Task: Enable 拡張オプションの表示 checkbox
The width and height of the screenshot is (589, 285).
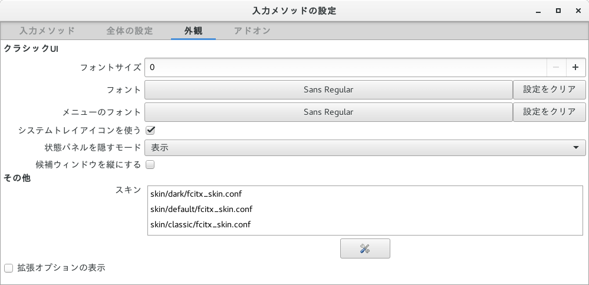Action: point(8,268)
